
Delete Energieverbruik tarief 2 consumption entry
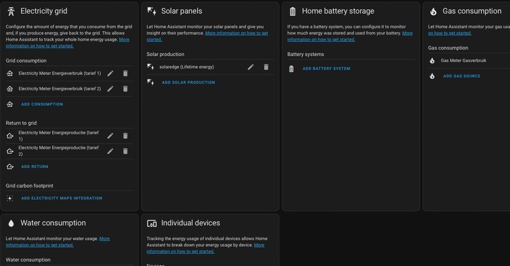pos(125,88)
